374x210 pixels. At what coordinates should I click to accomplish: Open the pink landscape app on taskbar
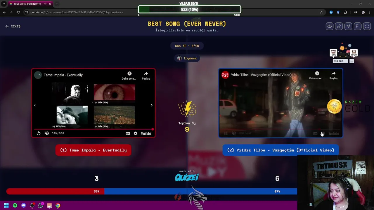pos(49,205)
